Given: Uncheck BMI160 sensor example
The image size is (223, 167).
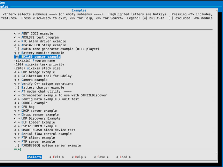Looking at the screenshot, I should (x=37, y=57).
